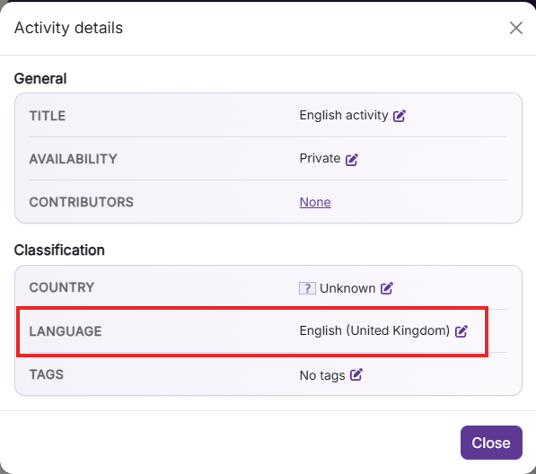This screenshot has height=474, width=536.
Task: Open the language editor pencil icon
Action: click(461, 330)
